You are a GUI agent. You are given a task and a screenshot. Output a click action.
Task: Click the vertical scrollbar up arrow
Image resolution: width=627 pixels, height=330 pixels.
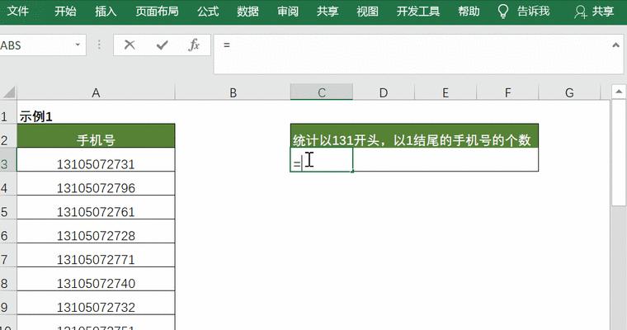pyautogui.click(x=618, y=92)
